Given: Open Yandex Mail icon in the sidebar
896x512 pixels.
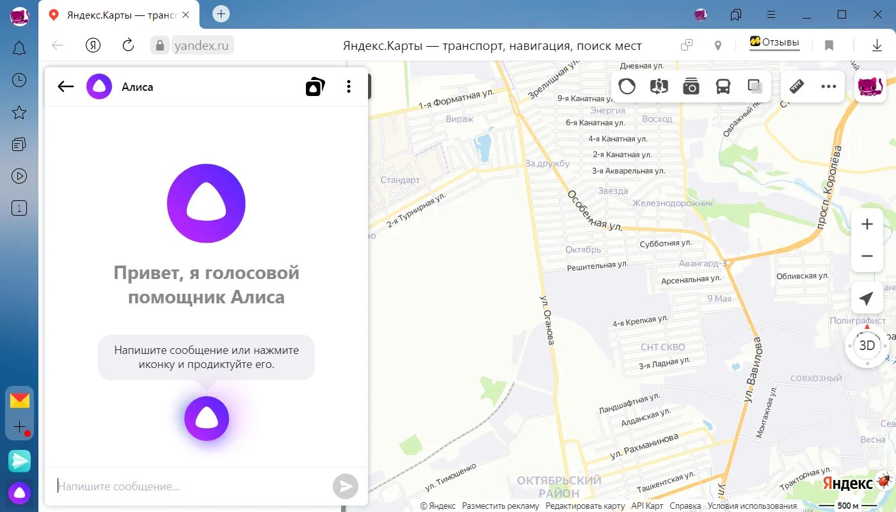Looking at the screenshot, I should pos(20,401).
